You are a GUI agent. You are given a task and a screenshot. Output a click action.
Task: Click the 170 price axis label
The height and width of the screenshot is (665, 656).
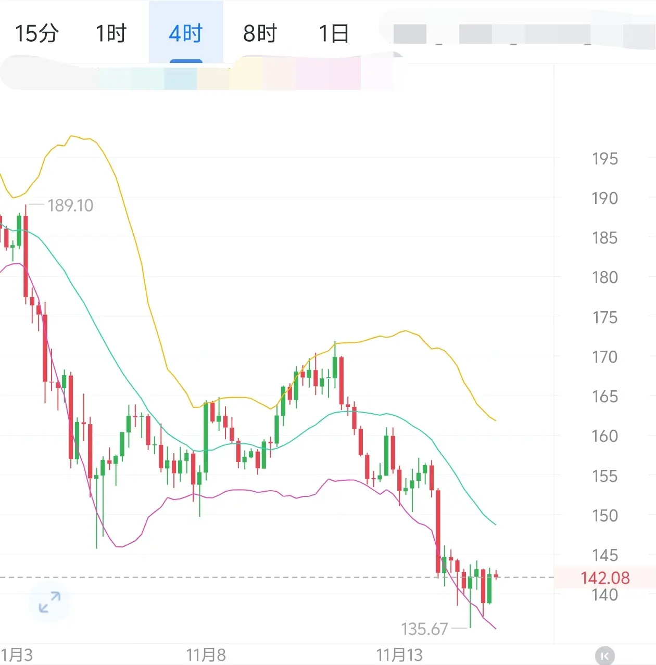point(604,357)
